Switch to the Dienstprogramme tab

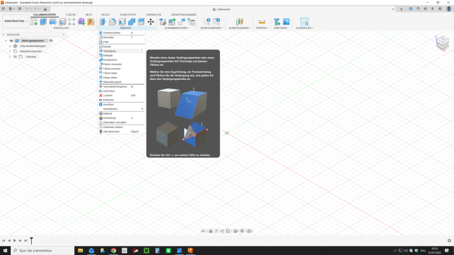184,15
